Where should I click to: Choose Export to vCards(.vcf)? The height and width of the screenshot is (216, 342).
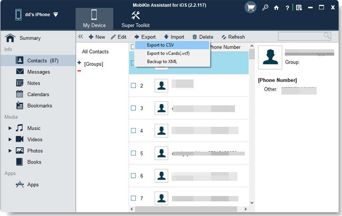[x=172, y=53]
